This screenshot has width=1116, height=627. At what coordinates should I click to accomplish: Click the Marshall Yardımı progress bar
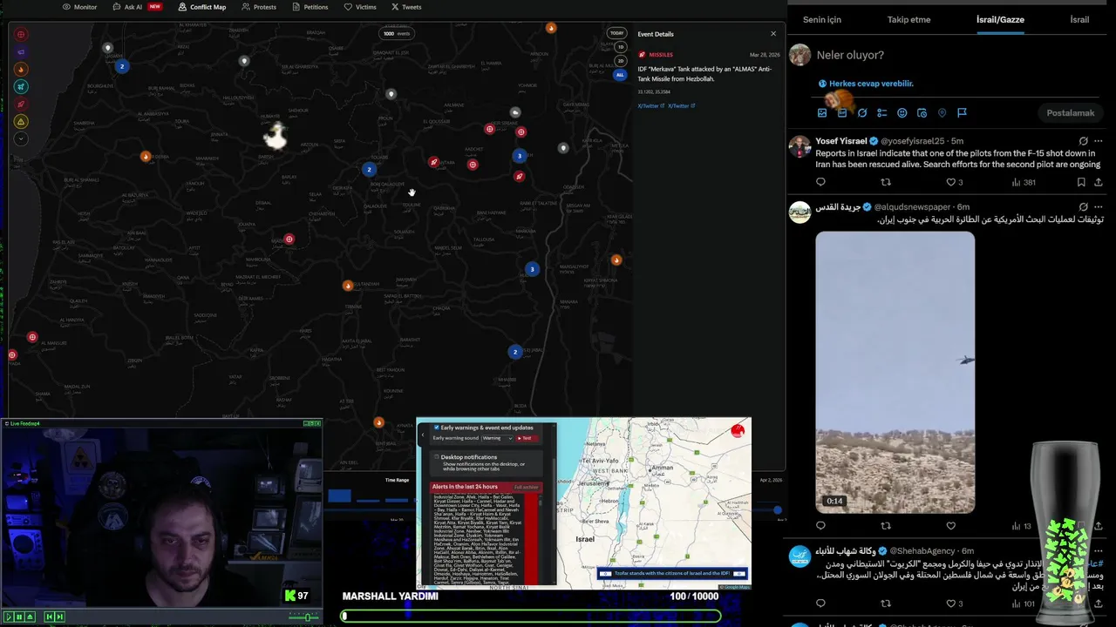pos(531,616)
